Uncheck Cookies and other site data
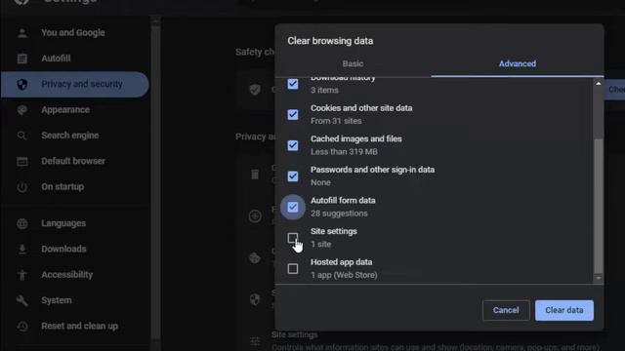The image size is (625, 351). tap(293, 115)
